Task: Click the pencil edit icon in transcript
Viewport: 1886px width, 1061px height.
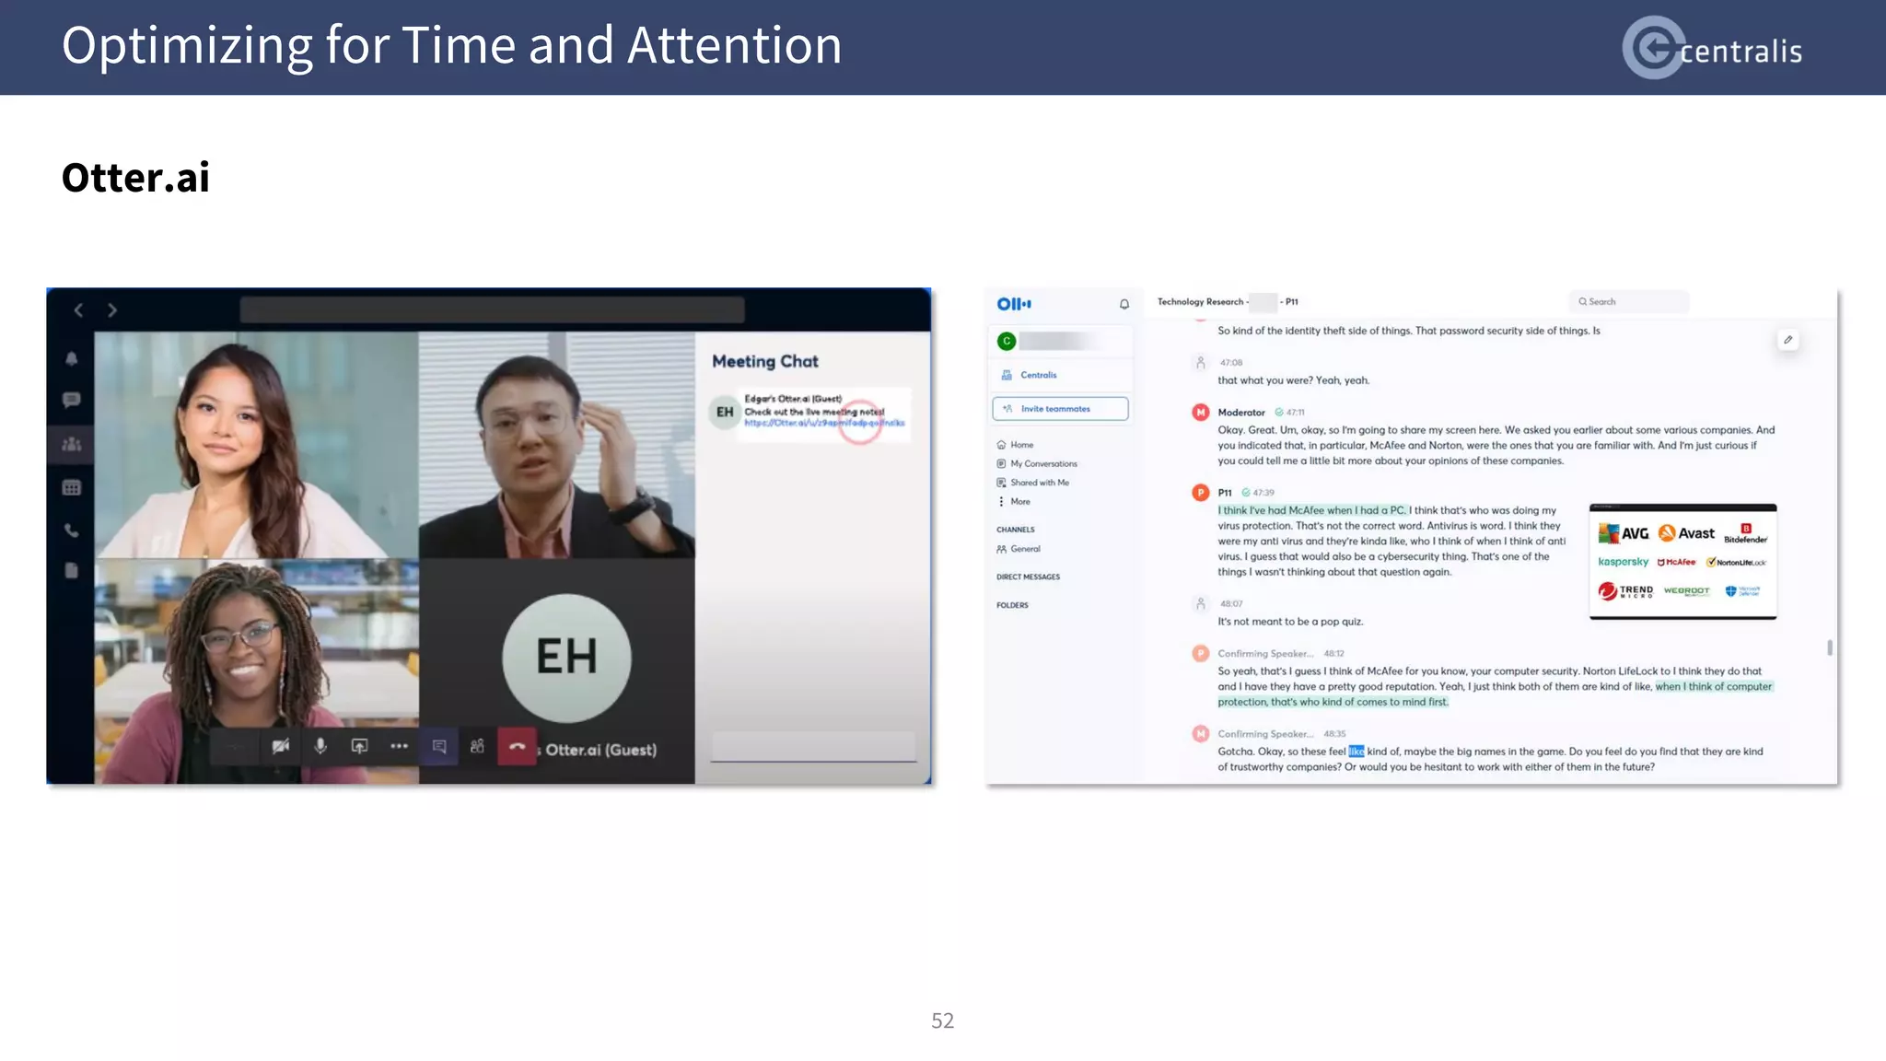Action: (x=1787, y=340)
